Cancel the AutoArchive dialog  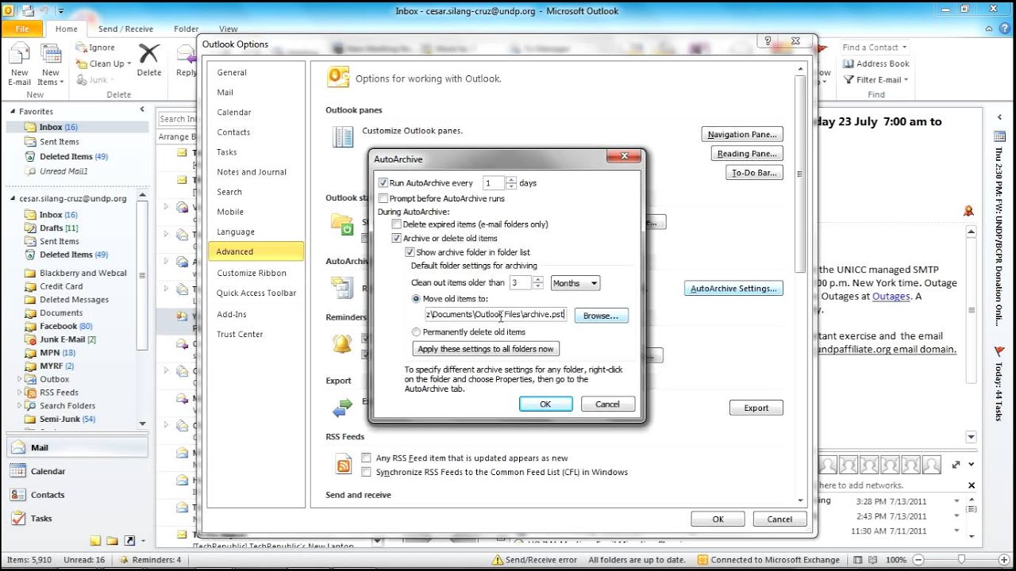(x=607, y=404)
